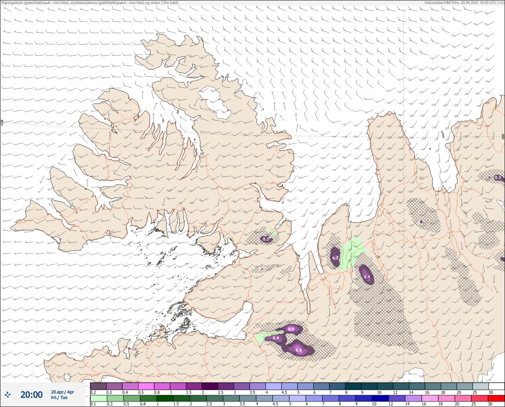The height and width of the screenshot is (407, 505).
Task: Click the lone 0.3 snow blob west of the fjord
Action: pos(266,239)
